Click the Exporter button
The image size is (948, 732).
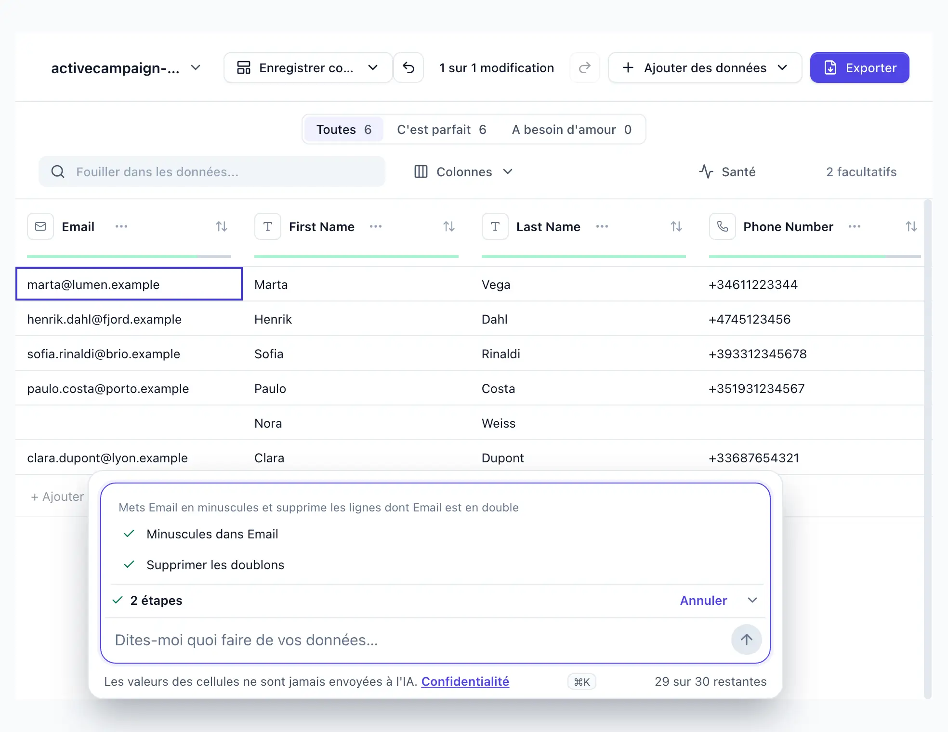coord(860,68)
